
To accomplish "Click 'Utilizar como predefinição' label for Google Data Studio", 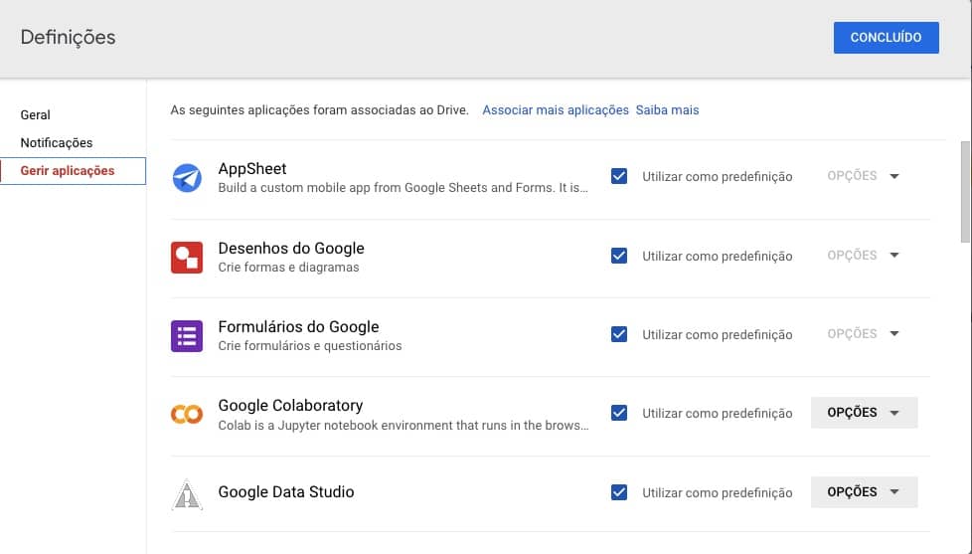I will coord(718,493).
